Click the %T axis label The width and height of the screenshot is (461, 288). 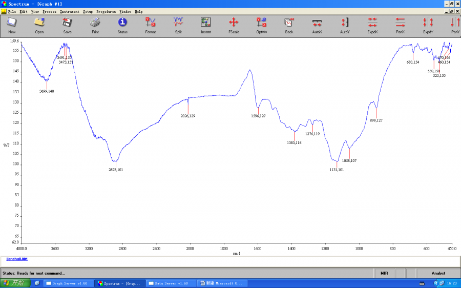(x=6, y=146)
